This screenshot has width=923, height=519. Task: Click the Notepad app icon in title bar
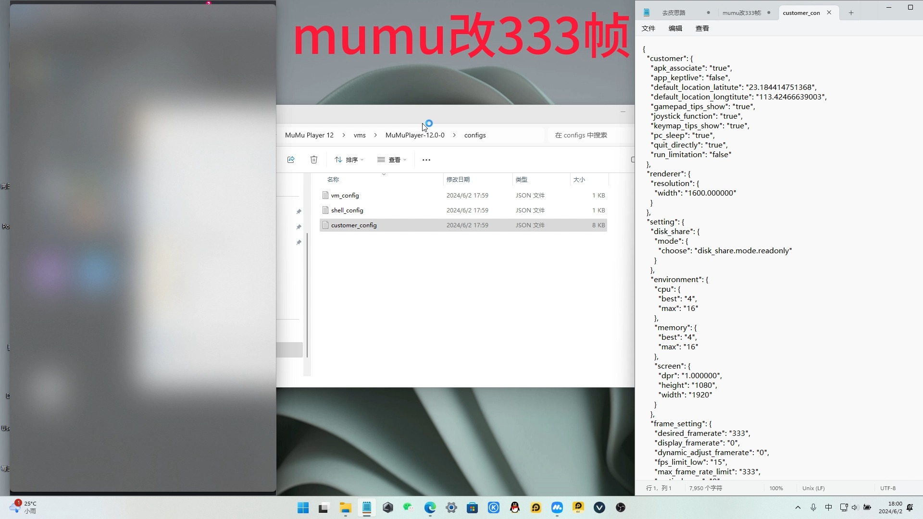(x=647, y=13)
